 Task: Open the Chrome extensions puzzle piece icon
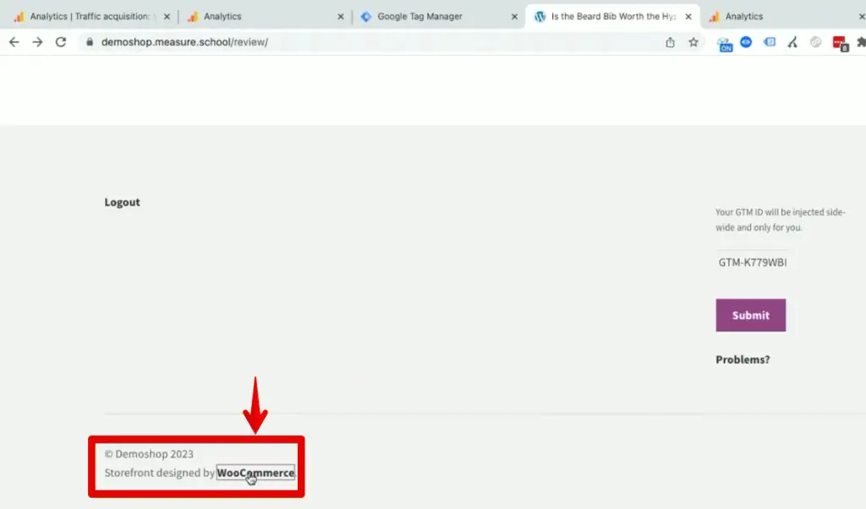coord(861,42)
